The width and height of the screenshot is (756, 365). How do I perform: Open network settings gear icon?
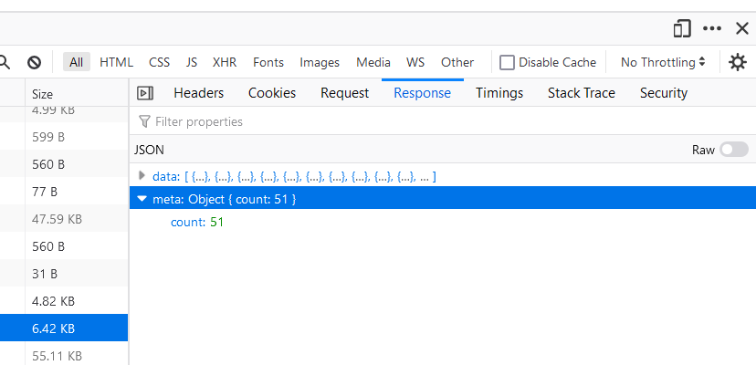click(738, 62)
